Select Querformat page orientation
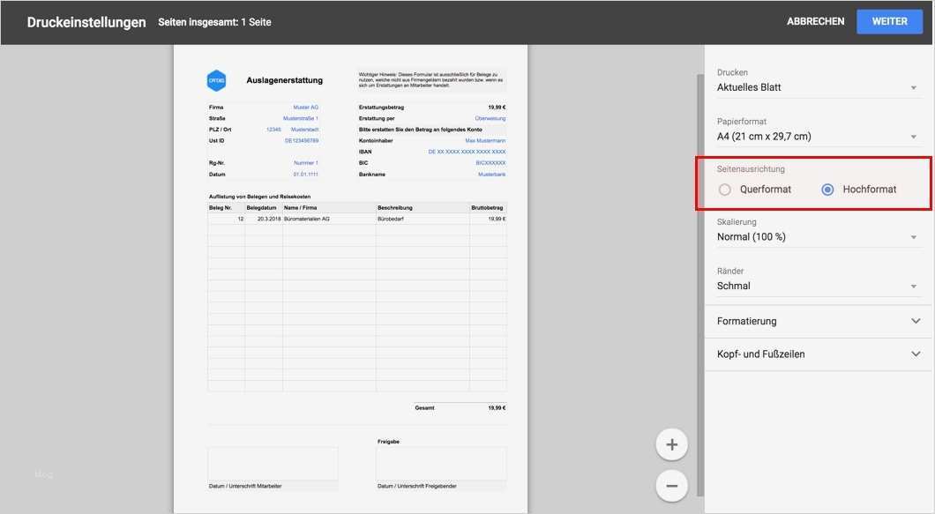Screen dimensions: 935x514 pos(724,190)
